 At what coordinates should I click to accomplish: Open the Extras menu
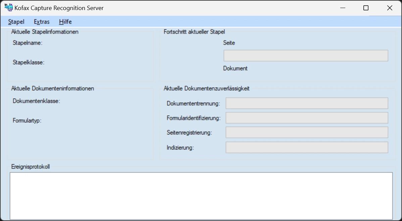click(42, 22)
